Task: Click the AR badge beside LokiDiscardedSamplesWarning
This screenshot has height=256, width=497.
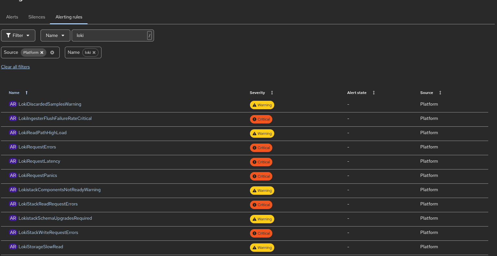Action: (13, 104)
